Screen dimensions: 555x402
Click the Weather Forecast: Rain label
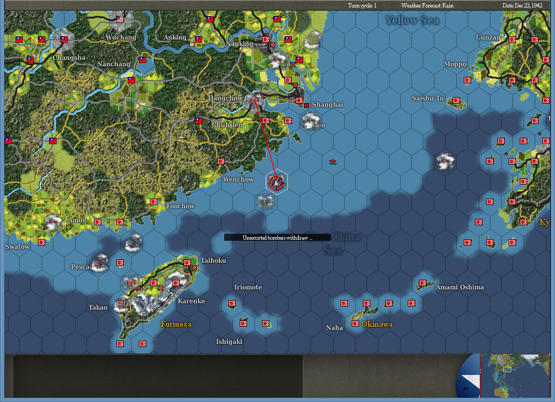pos(427,5)
